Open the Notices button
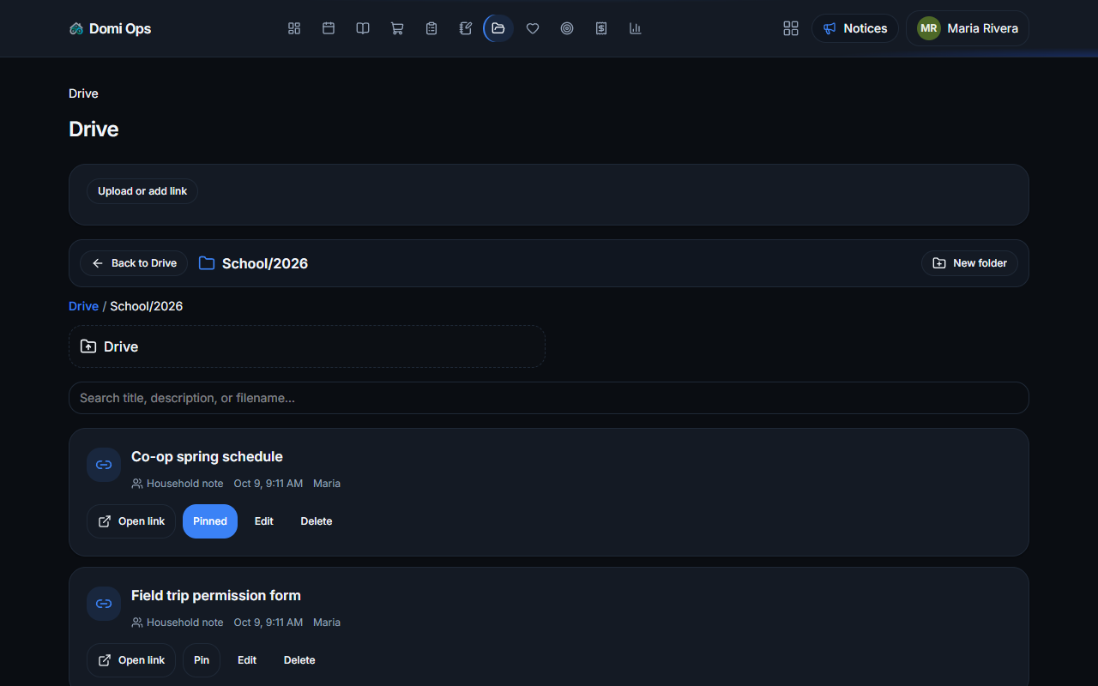 coord(855,28)
